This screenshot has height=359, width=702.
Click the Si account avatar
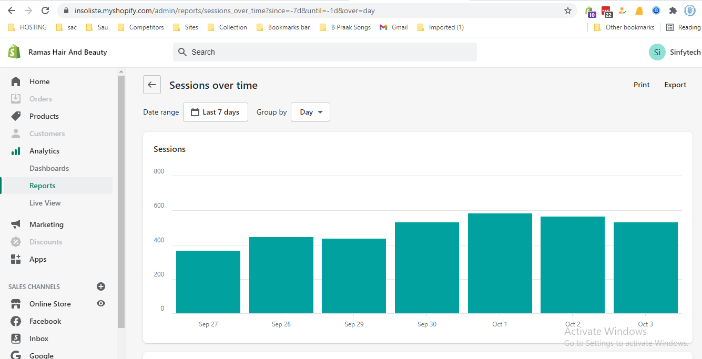pyautogui.click(x=657, y=52)
